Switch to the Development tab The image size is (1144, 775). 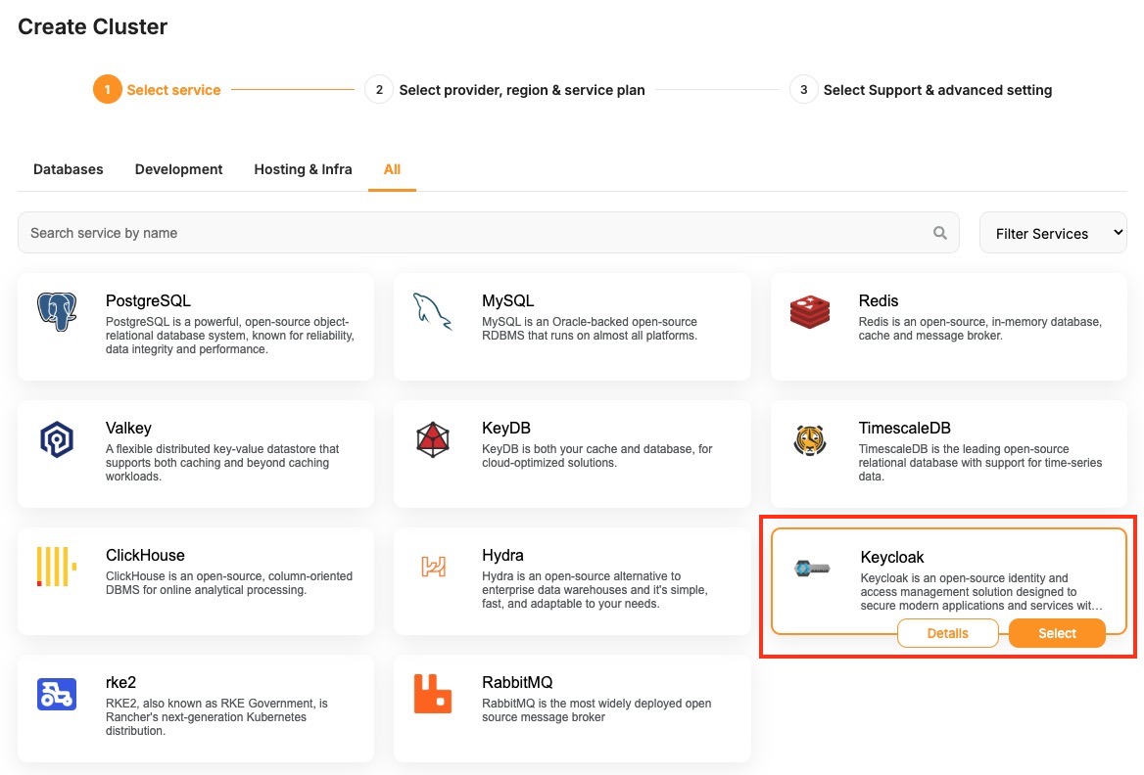(x=179, y=169)
